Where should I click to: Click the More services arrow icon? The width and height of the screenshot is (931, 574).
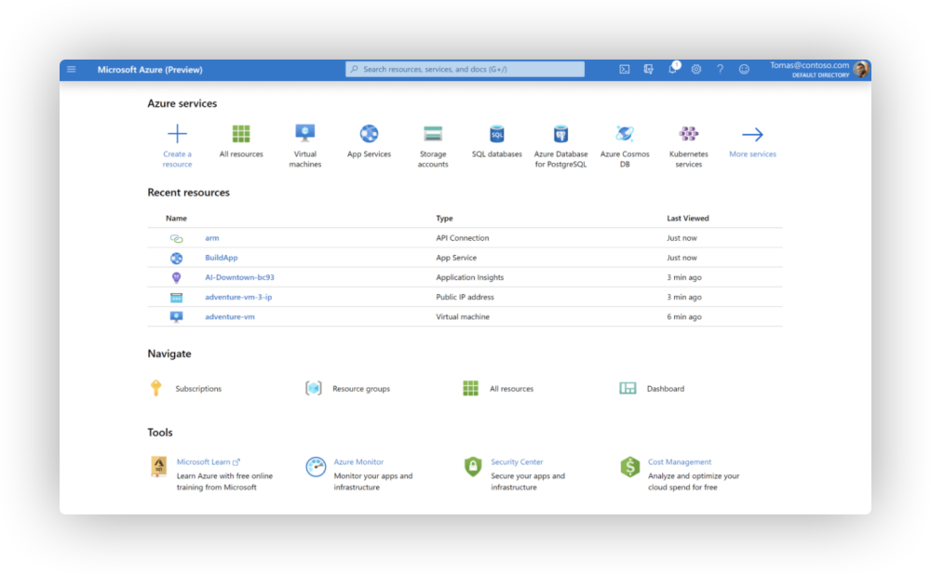tap(752, 134)
